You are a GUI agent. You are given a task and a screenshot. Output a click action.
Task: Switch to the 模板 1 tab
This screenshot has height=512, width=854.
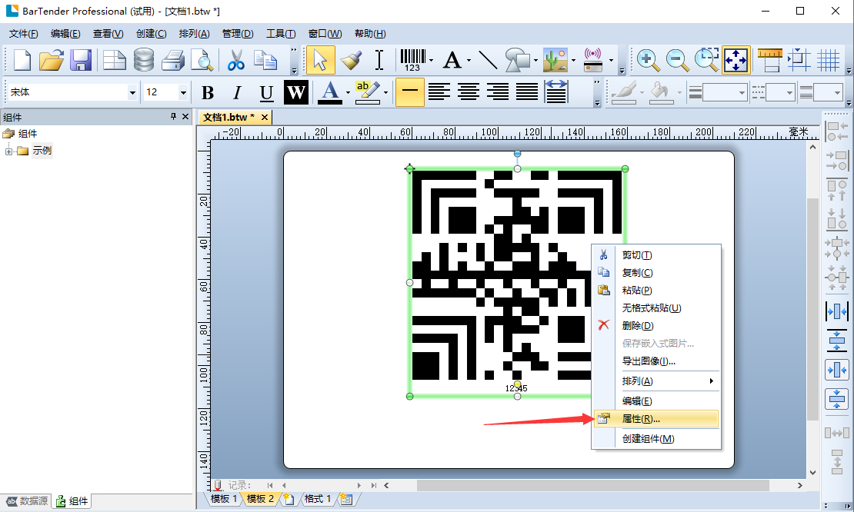[x=222, y=498]
